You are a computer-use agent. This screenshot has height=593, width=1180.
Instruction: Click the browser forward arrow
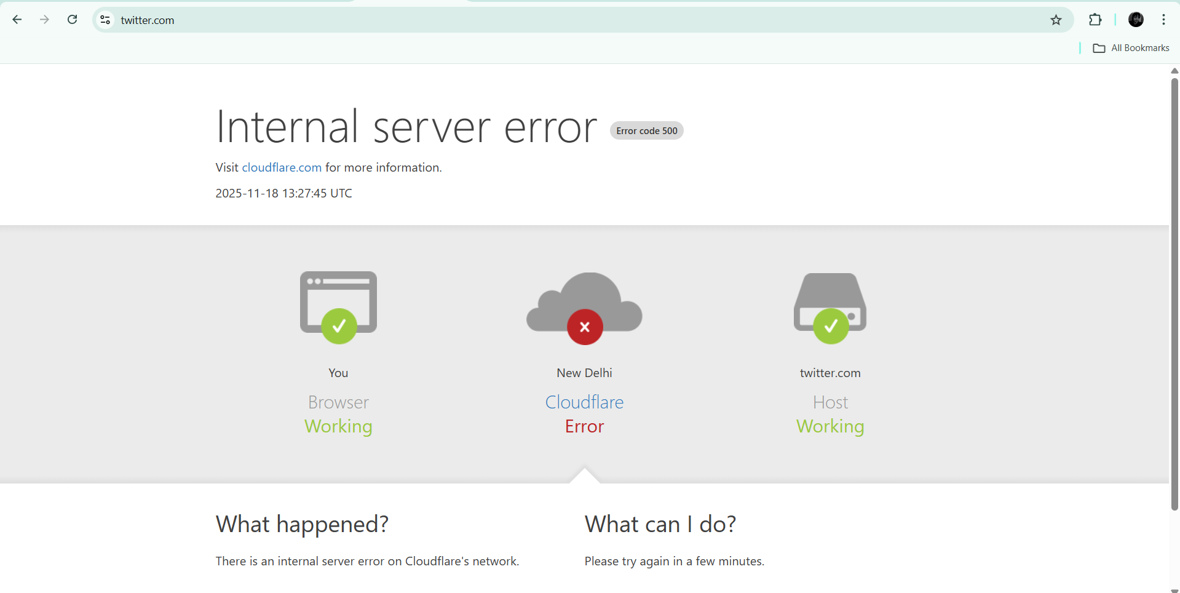pos(44,20)
